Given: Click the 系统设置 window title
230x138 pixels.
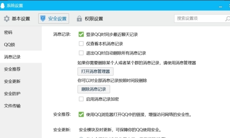Looking at the screenshot, I should click(15, 6).
